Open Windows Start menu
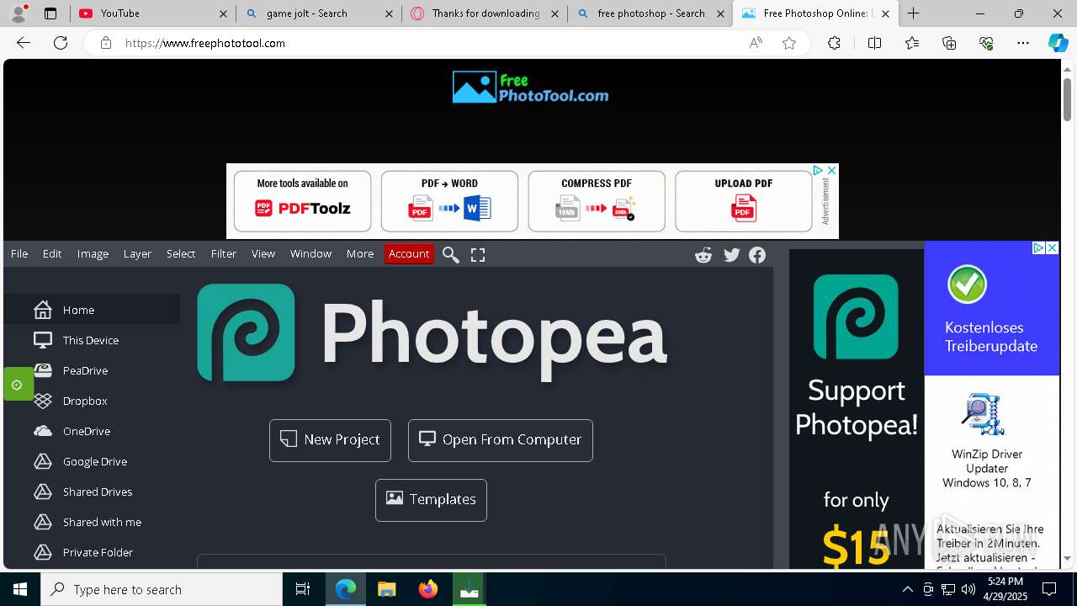The height and width of the screenshot is (606, 1077). tap(20, 589)
